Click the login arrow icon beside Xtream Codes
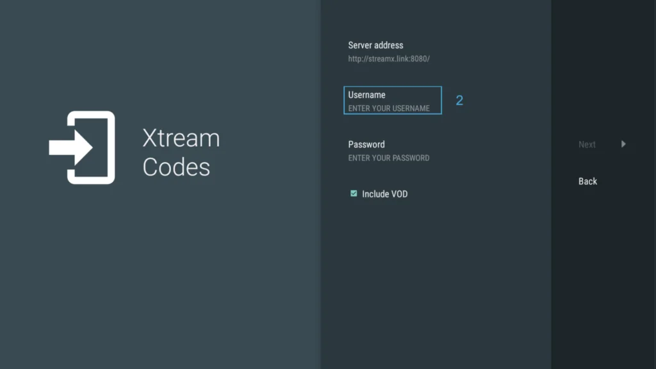 click(x=83, y=148)
